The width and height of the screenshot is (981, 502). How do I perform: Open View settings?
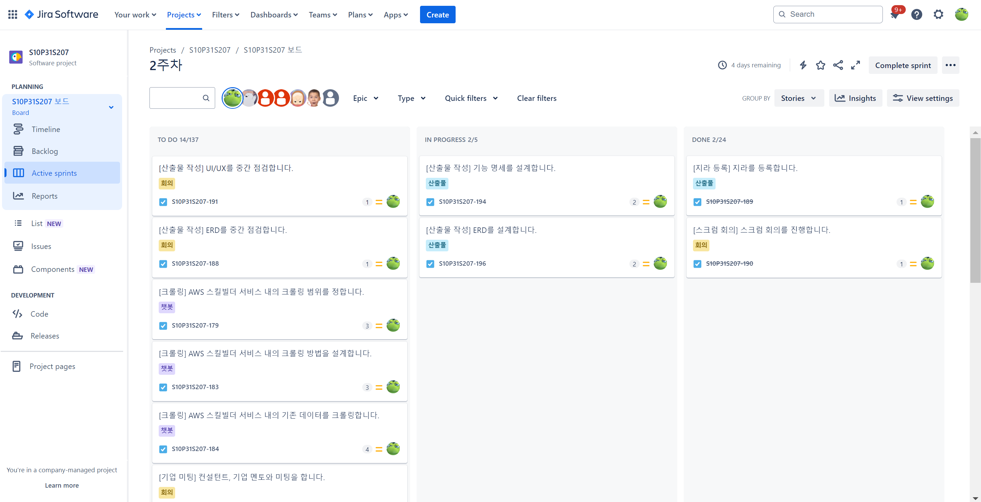[923, 98]
